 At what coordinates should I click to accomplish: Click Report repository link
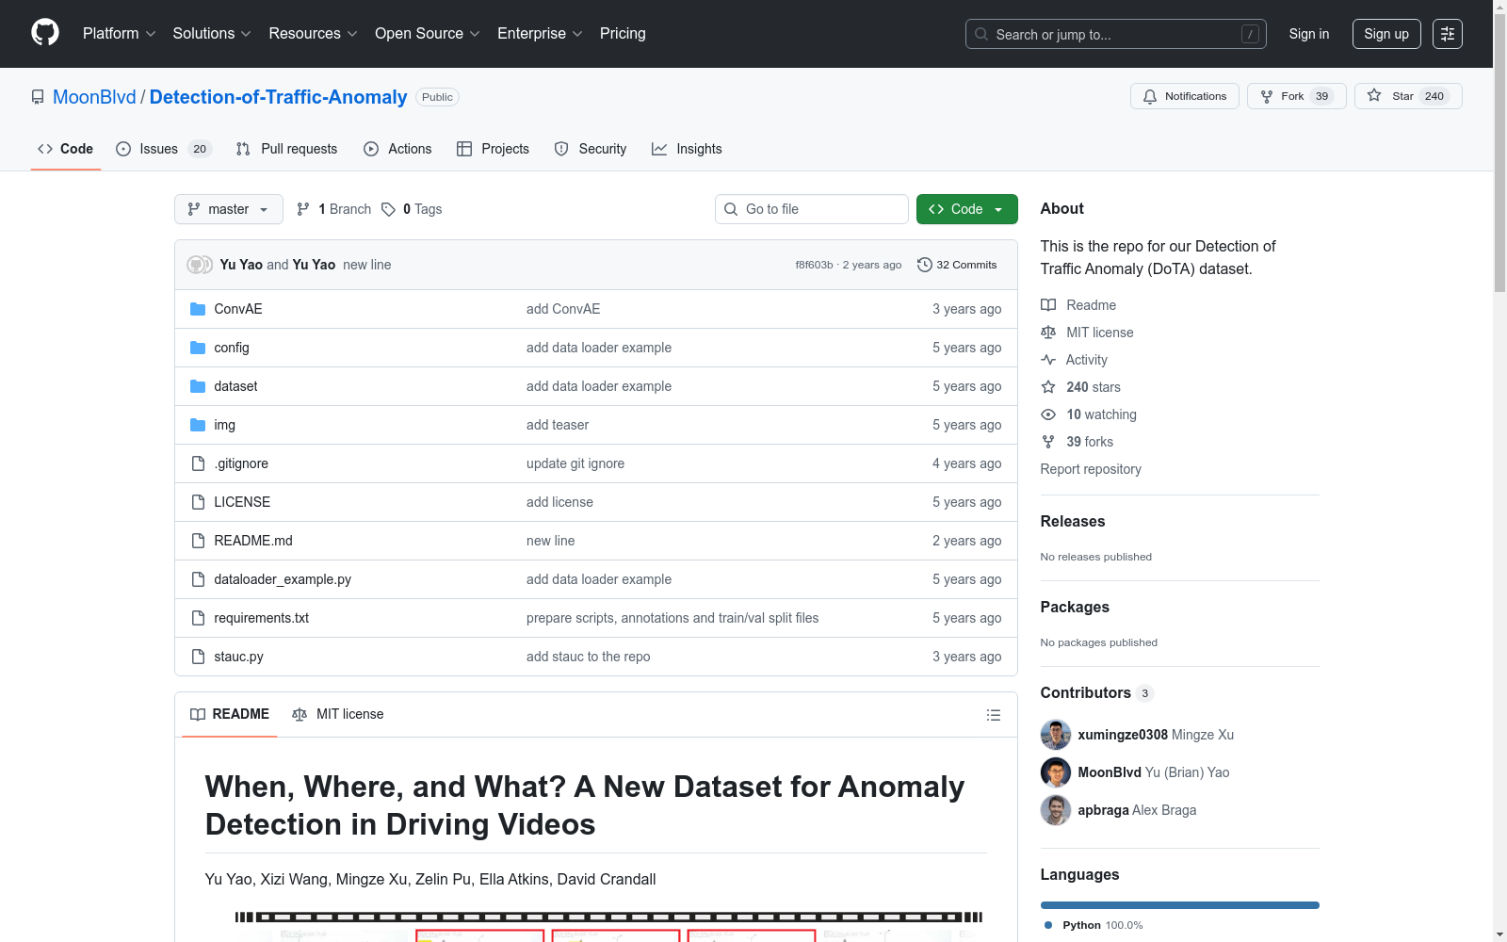coord(1091,469)
